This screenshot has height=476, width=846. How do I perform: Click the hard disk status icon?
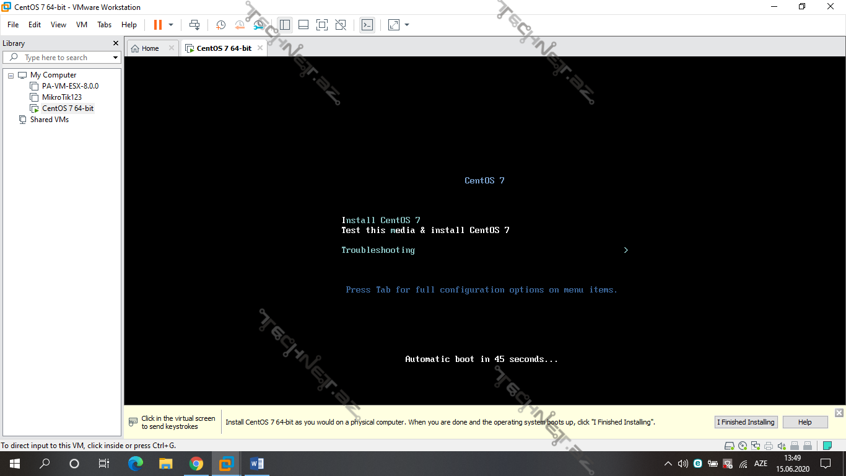(x=730, y=446)
